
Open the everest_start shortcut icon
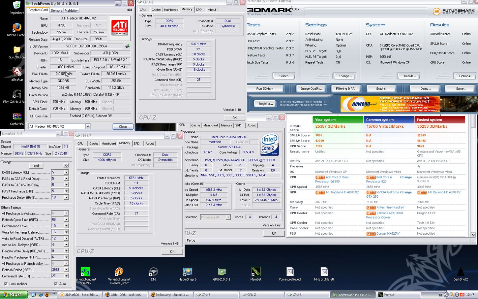coord(119,272)
